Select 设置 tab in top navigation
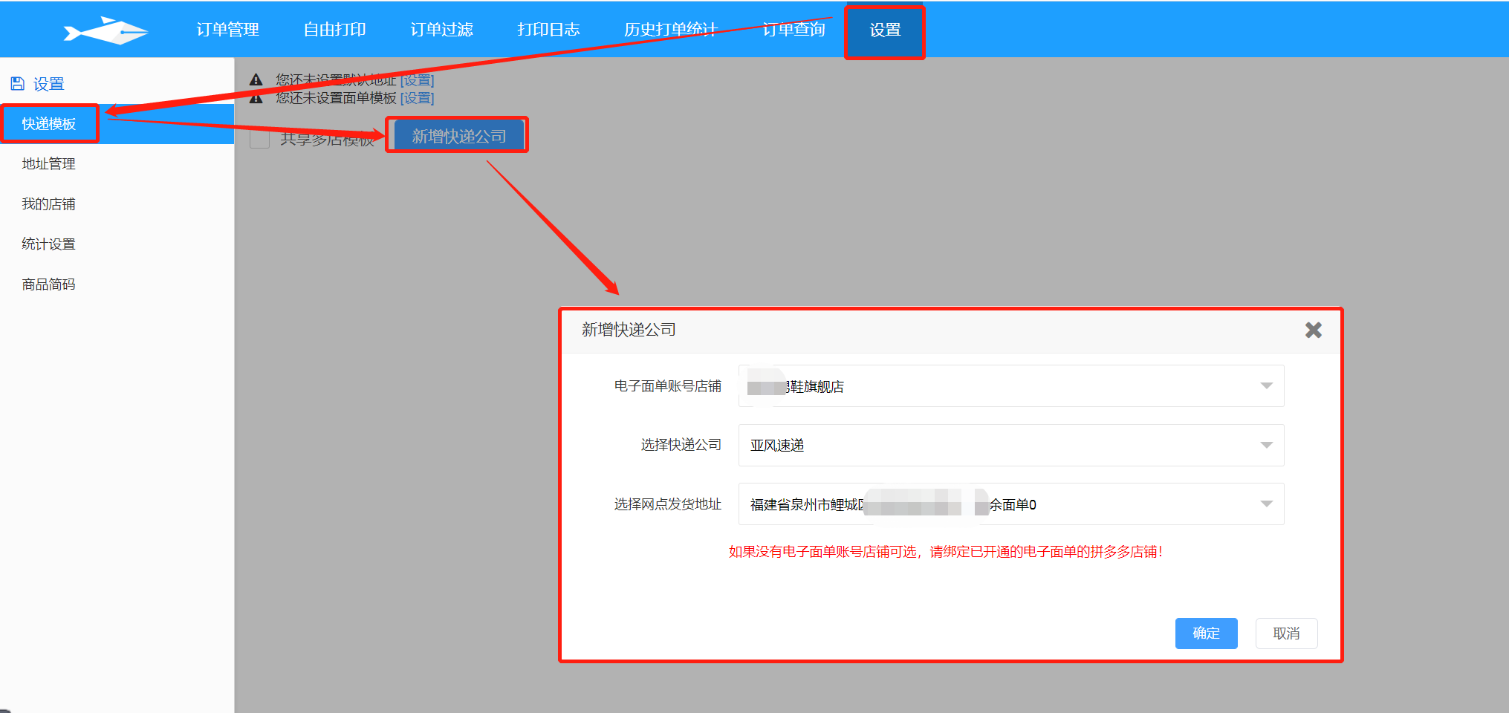1509x713 pixels. (885, 30)
